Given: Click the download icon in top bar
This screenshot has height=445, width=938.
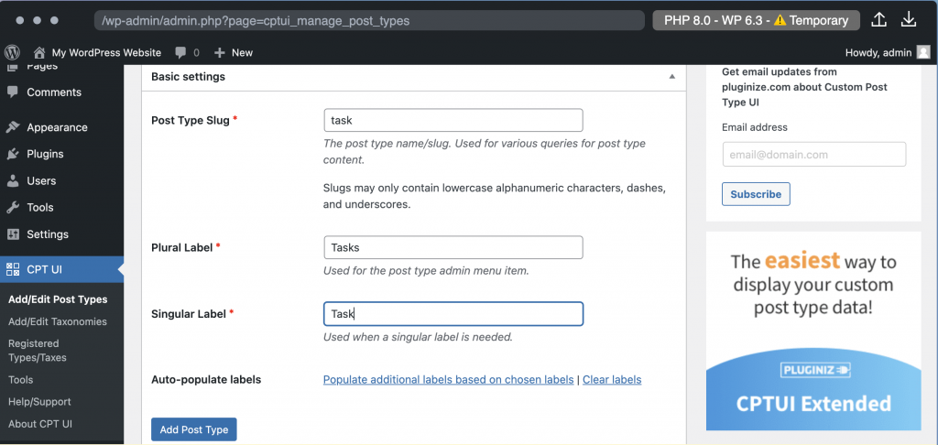Looking at the screenshot, I should [x=909, y=20].
